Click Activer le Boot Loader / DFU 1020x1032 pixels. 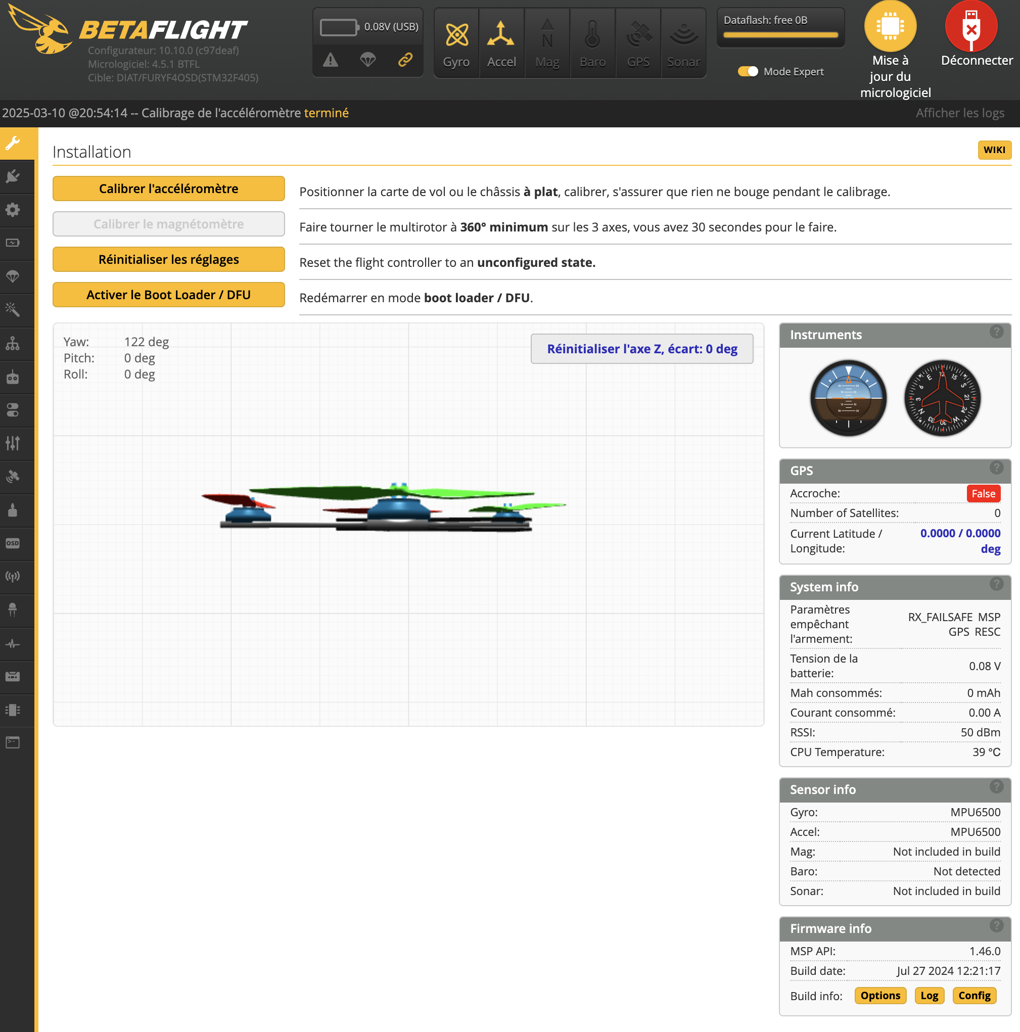(168, 295)
